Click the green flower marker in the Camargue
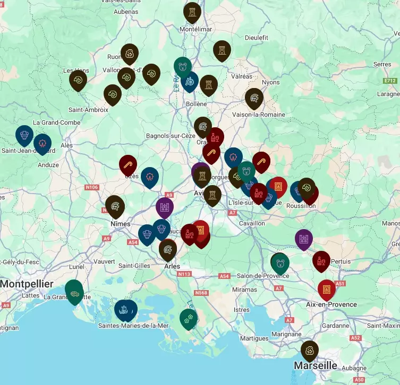 coord(188,318)
